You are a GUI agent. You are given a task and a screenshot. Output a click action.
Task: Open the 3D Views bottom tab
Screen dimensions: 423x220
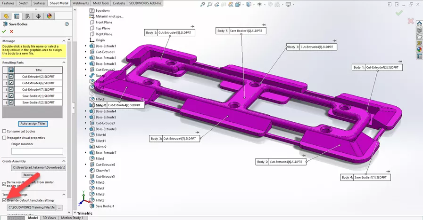click(x=50, y=218)
